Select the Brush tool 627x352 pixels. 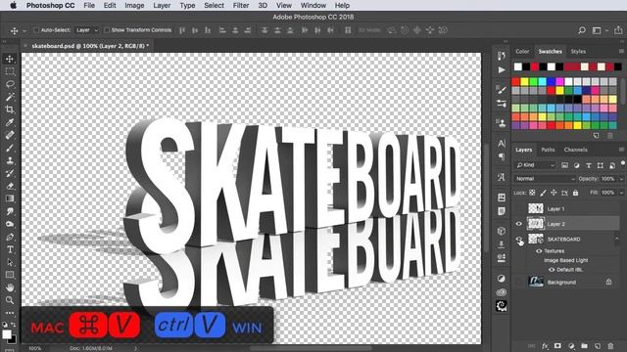(x=10, y=148)
